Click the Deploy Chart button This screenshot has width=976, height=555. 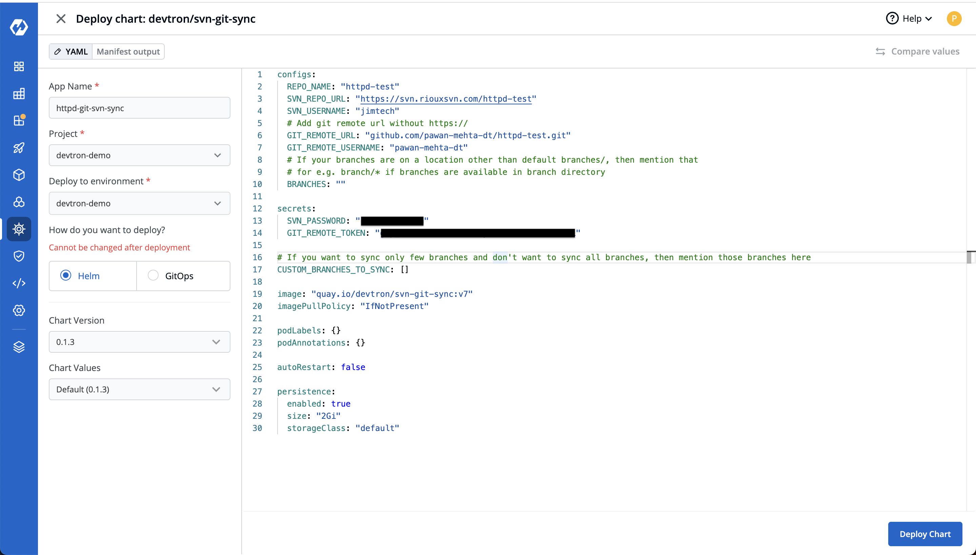(925, 534)
